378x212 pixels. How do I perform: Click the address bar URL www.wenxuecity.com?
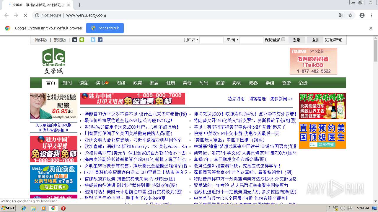click(x=86, y=15)
